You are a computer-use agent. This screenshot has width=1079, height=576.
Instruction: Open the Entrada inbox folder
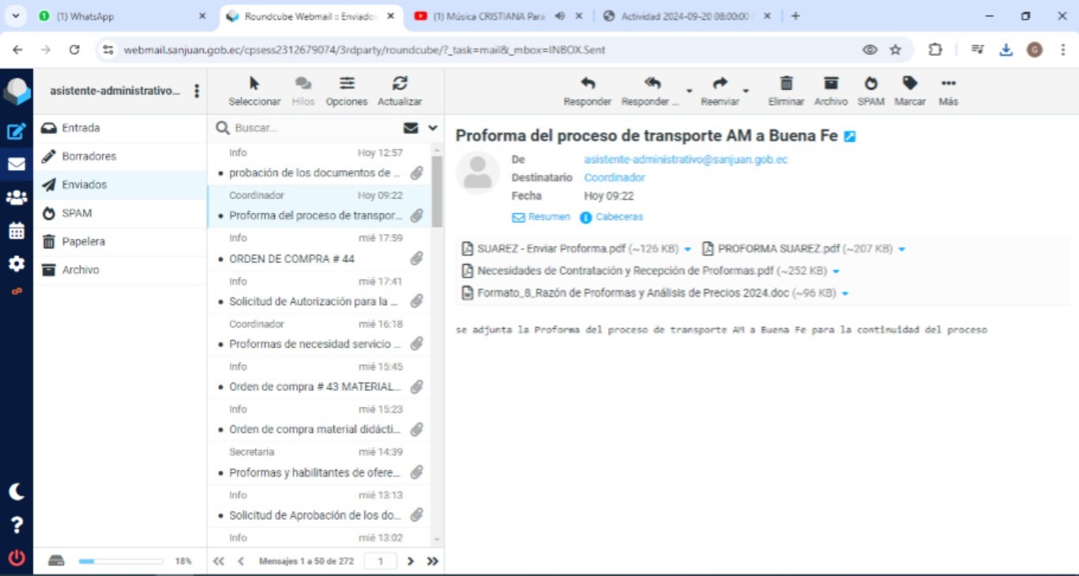81,128
